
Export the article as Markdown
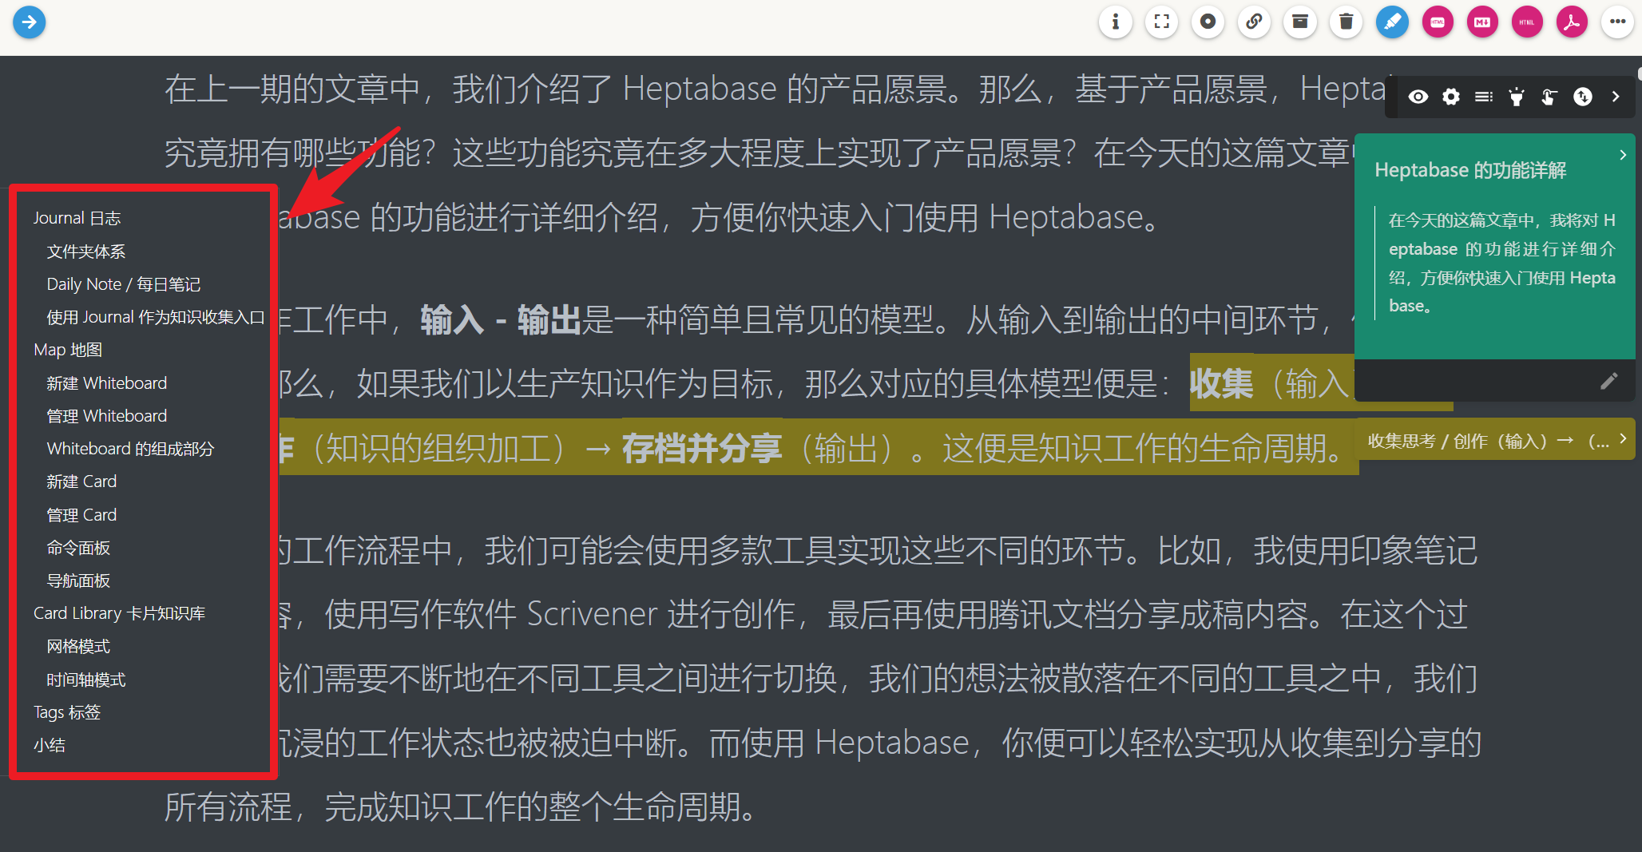click(1482, 22)
